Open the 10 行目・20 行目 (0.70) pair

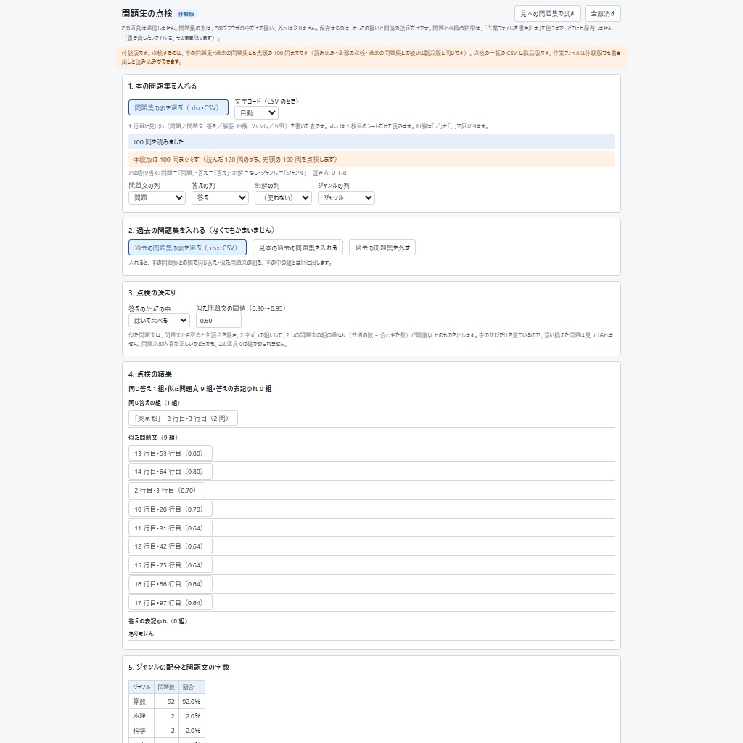pyautogui.click(x=170, y=509)
